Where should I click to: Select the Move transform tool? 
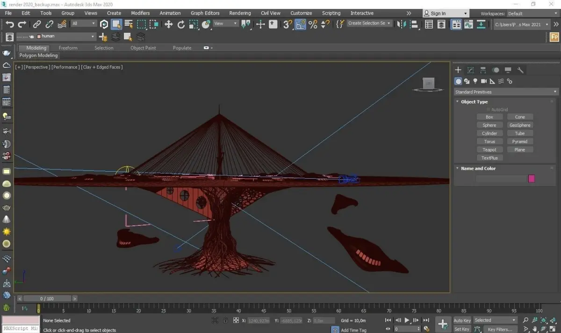coord(169,24)
